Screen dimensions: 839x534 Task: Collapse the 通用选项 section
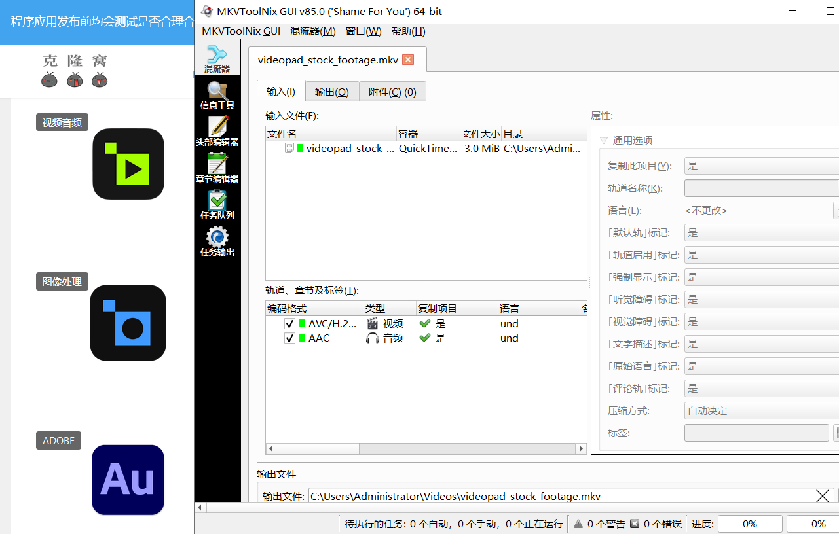[x=604, y=140]
